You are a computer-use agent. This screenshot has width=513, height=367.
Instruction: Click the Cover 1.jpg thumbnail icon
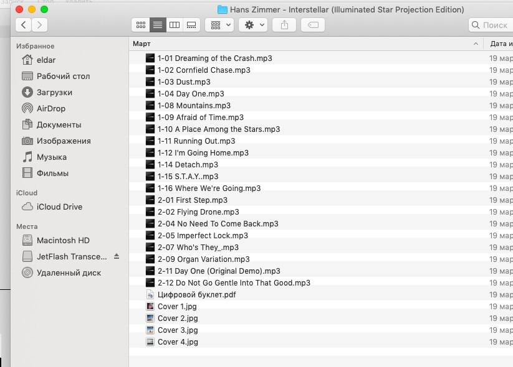pyautogui.click(x=150, y=306)
